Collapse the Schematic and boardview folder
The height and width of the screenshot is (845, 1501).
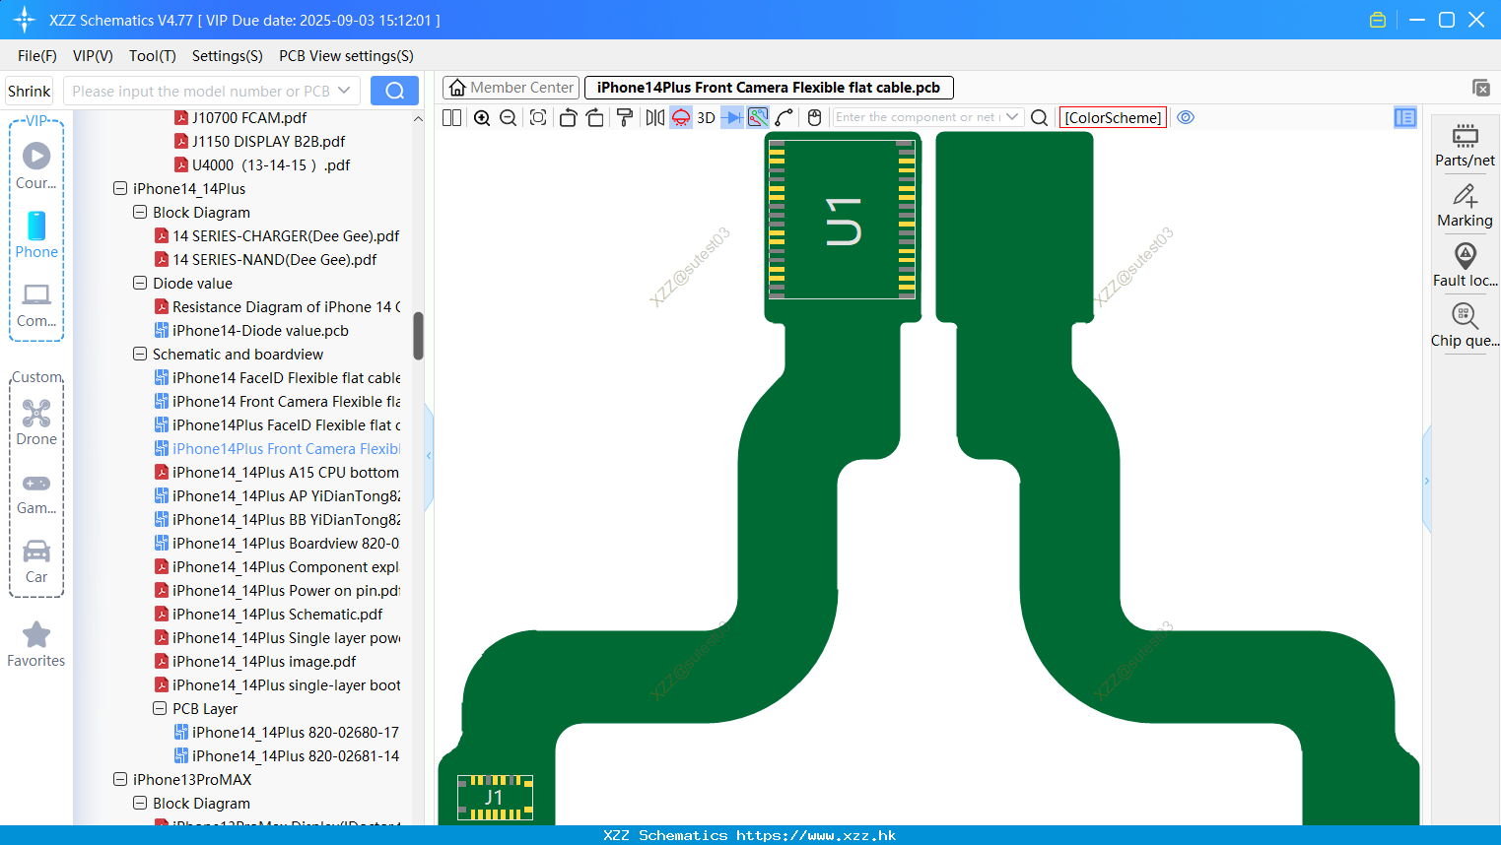click(x=140, y=354)
